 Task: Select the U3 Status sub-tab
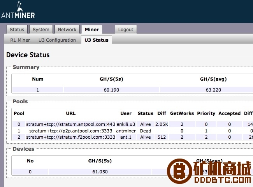[x=97, y=40]
